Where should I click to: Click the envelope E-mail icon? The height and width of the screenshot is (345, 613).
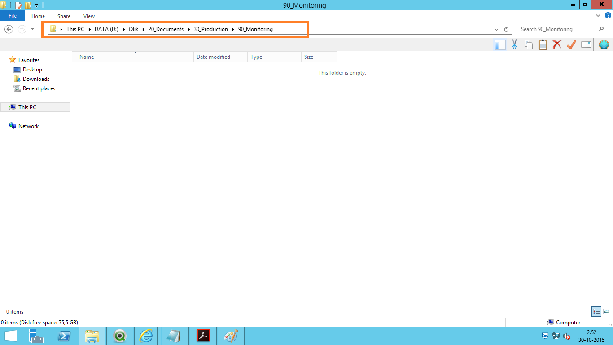(x=586, y=44)
